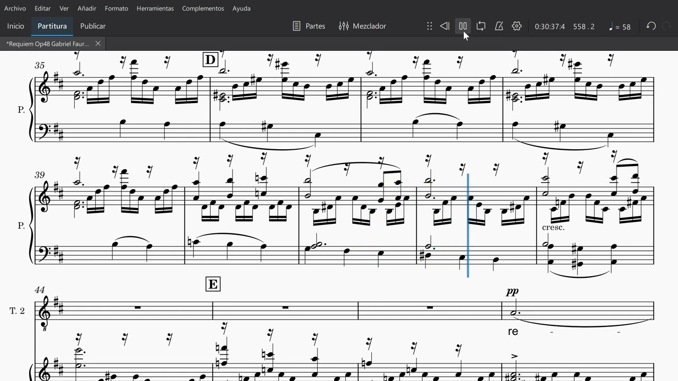Select rehearsal mark E
Image resolution: width=678 pixels, height=381 pixels.
[x=212, y=284]
